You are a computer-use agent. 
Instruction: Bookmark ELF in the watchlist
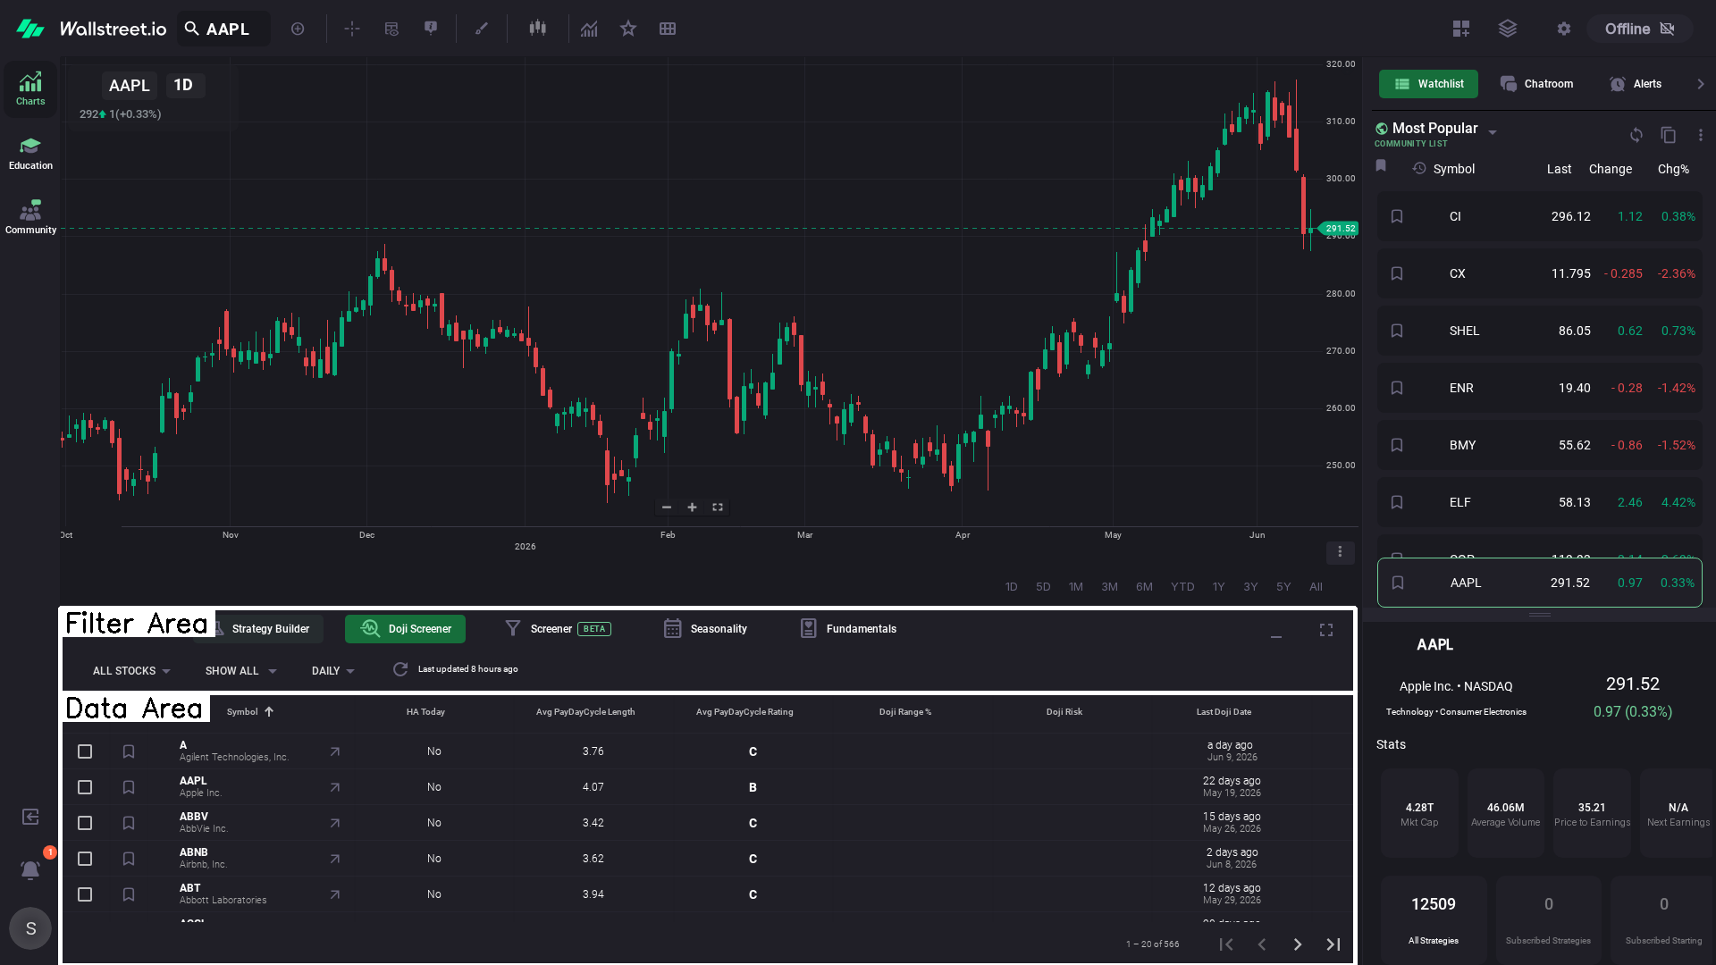click(x=1397, y=502)
